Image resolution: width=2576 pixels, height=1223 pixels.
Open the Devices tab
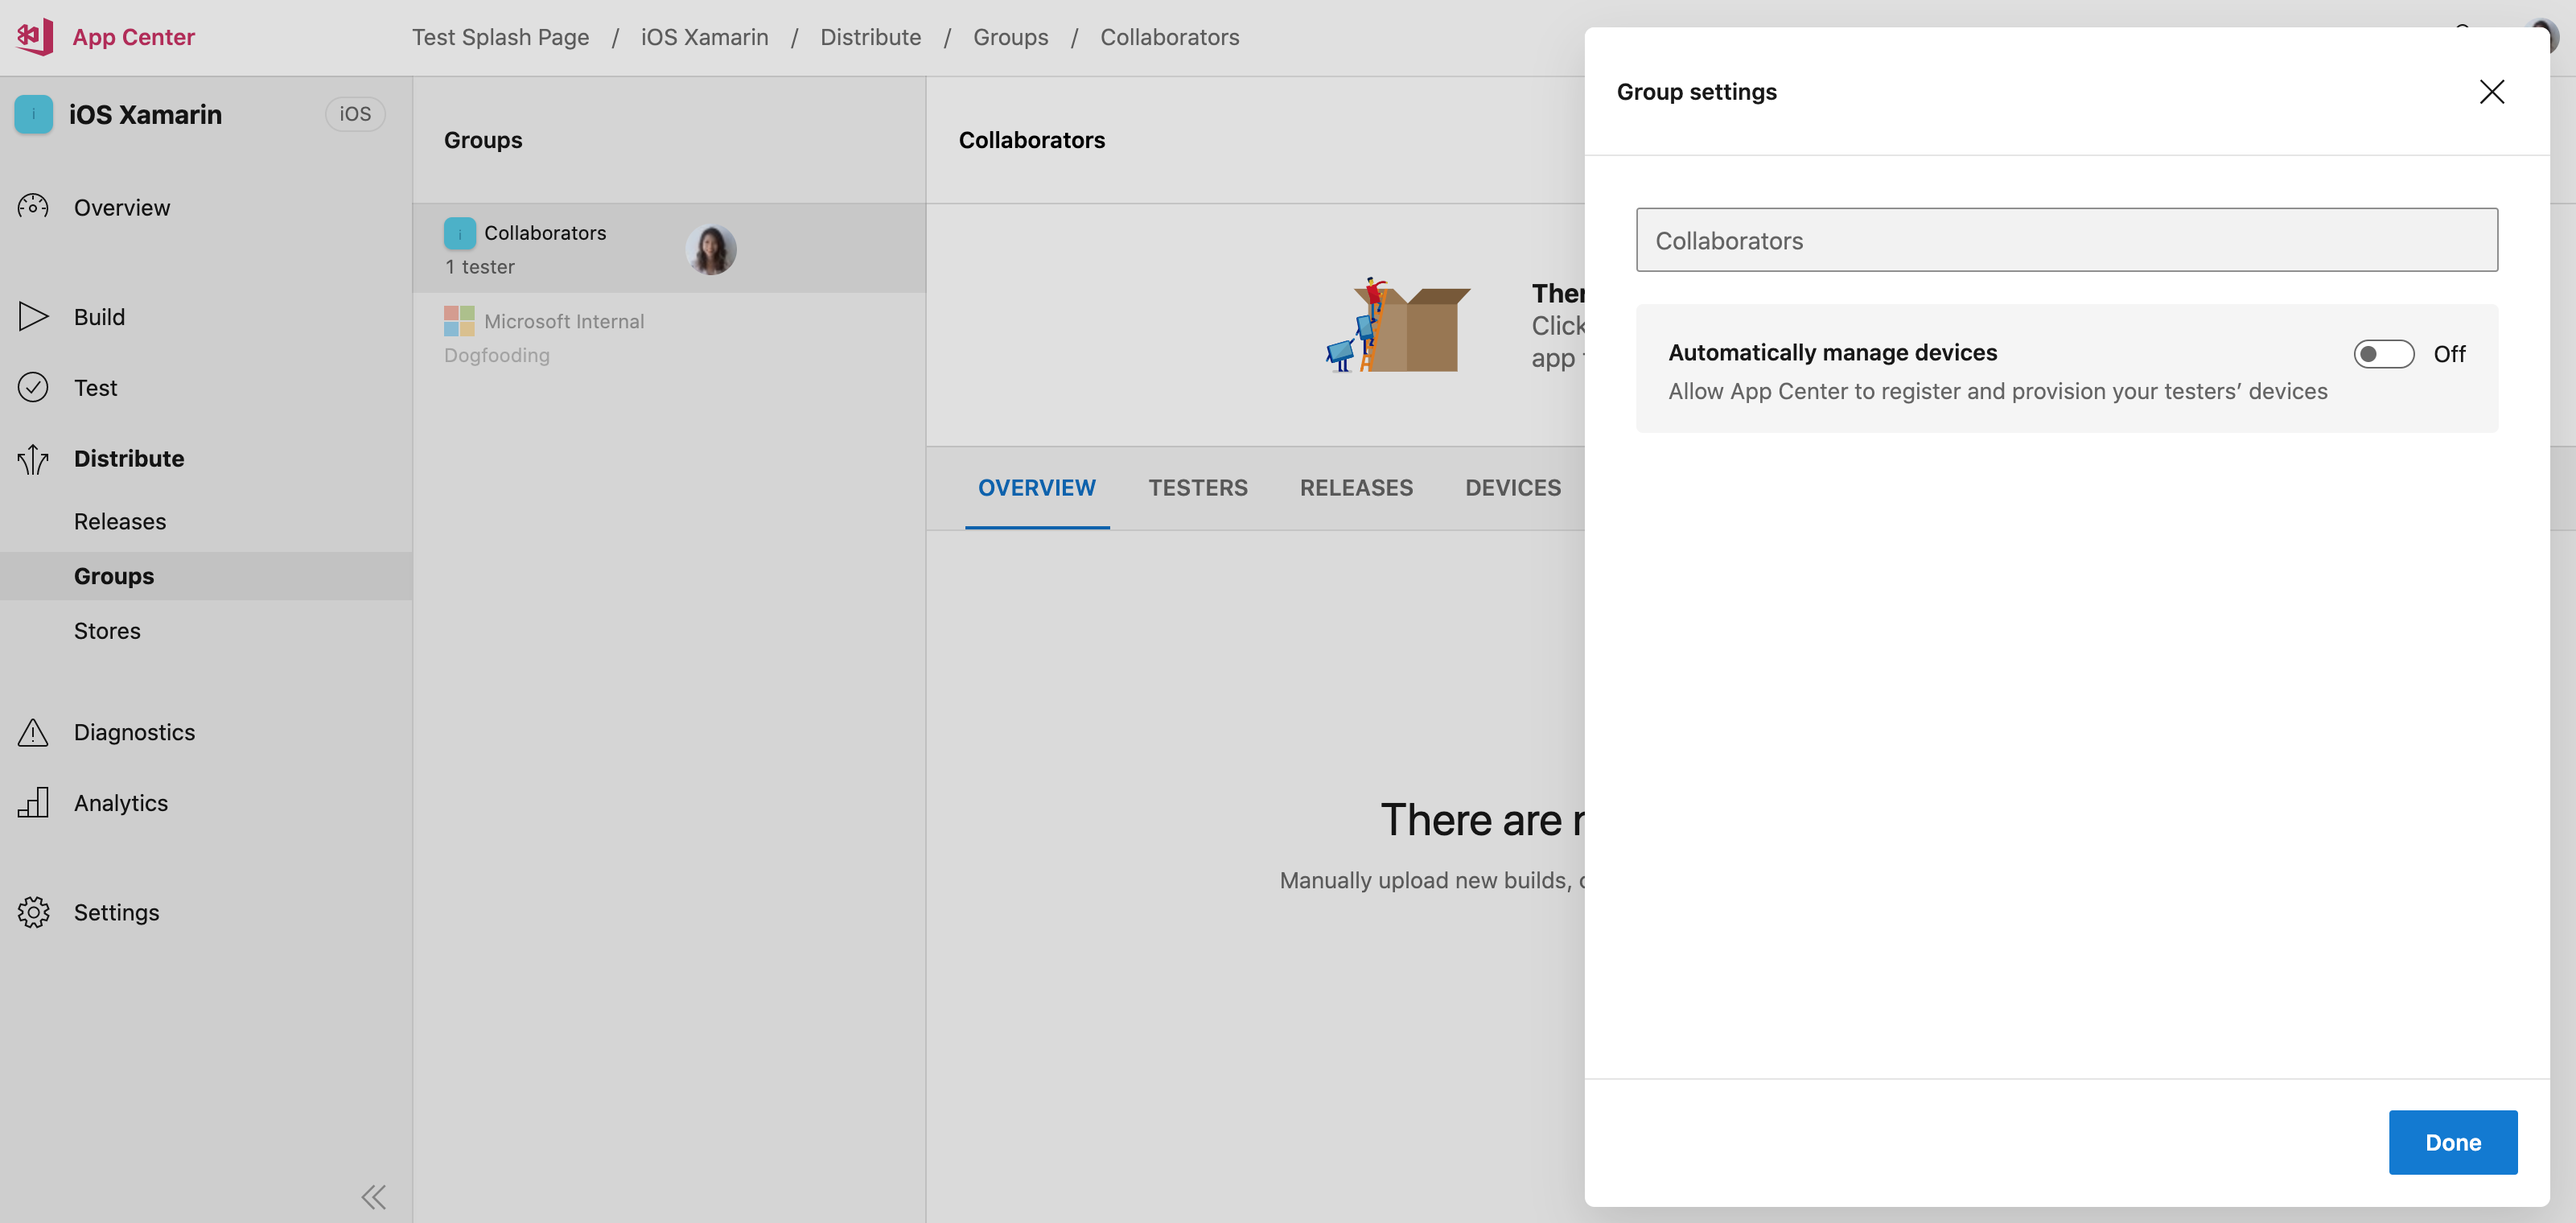pyautogui.click(x=1512, y=487)
